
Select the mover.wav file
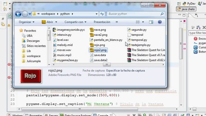pos(62,50)
